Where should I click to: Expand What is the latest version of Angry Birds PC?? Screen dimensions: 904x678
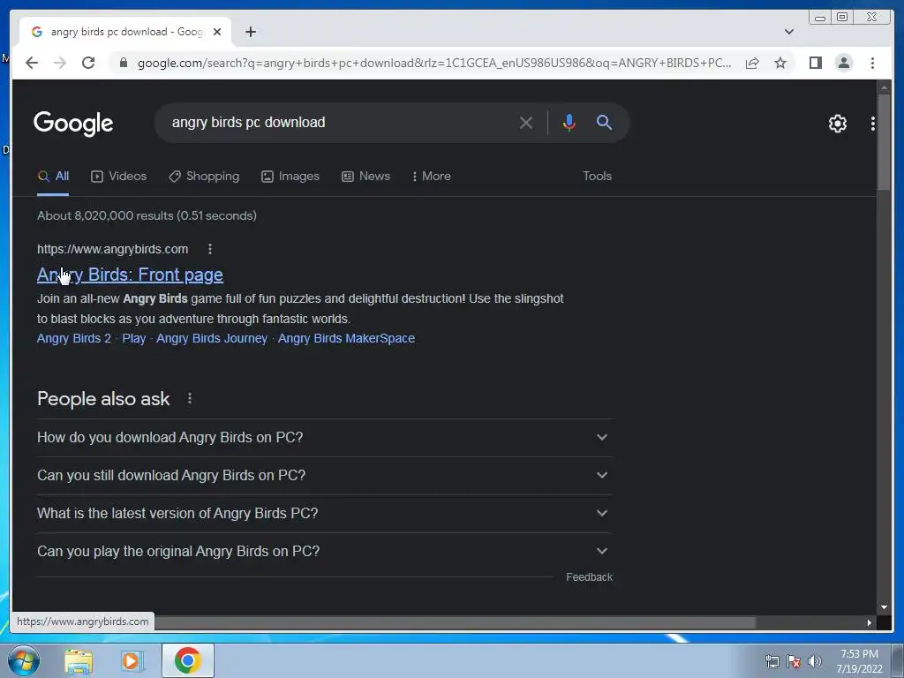[325, 514]
